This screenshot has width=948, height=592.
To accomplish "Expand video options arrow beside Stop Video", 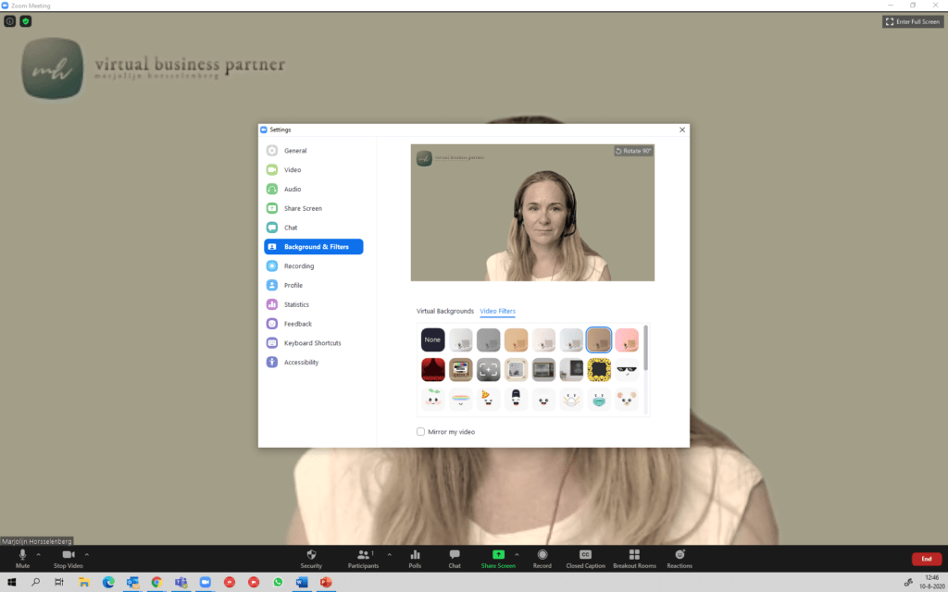I will coord(87,554).
